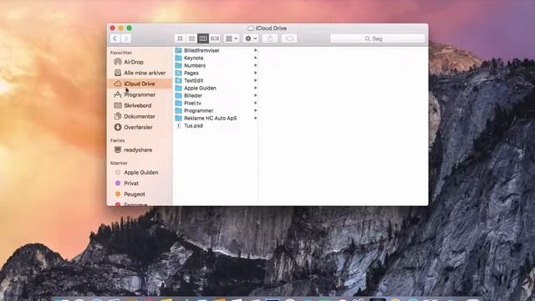535x301 pixels.
Task: Click the Share toolbar button
Action: point(270,38)
